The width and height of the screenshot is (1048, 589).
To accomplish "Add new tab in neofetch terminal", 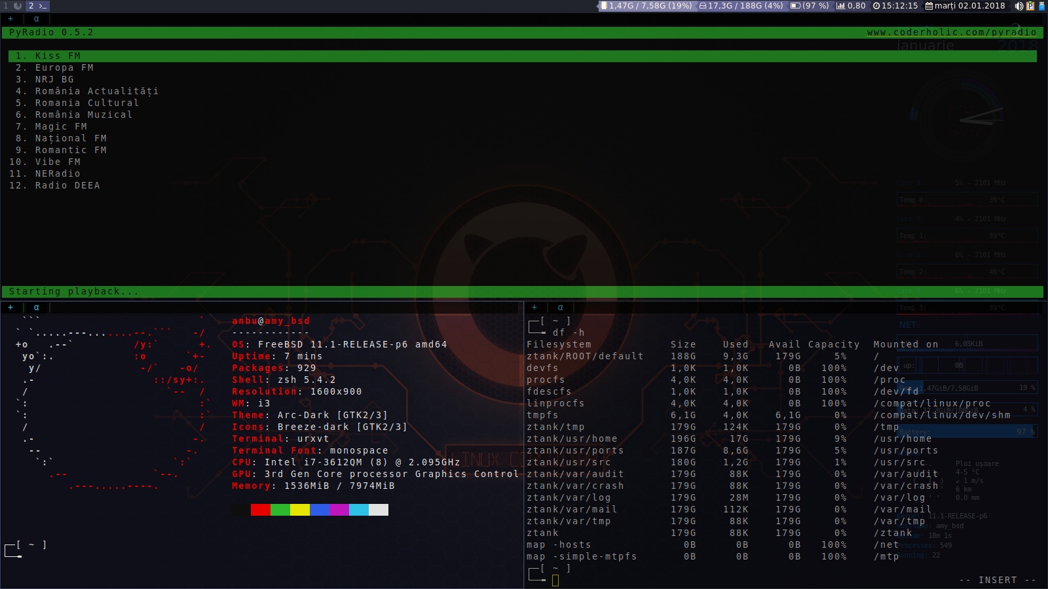I will click(10, 307).
